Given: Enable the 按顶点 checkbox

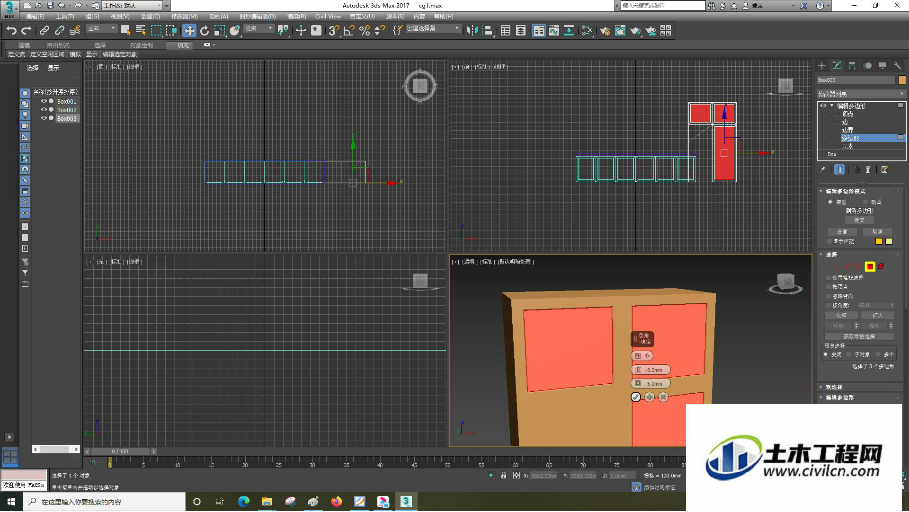Looking at the screenshot, I should pyautogui.click(x=829, y=287).
